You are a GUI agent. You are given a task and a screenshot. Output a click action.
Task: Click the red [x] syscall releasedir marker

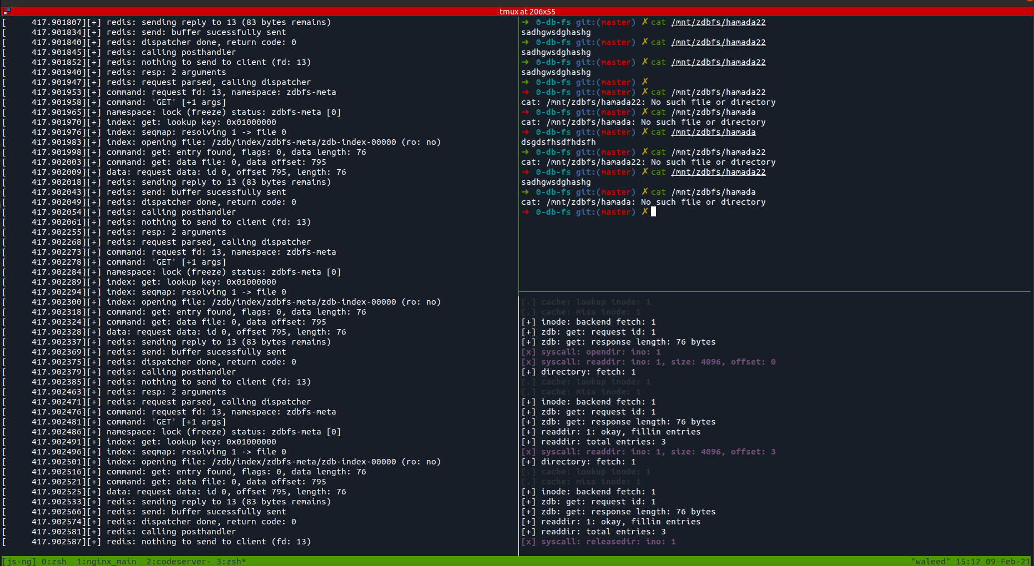[528, 542]
